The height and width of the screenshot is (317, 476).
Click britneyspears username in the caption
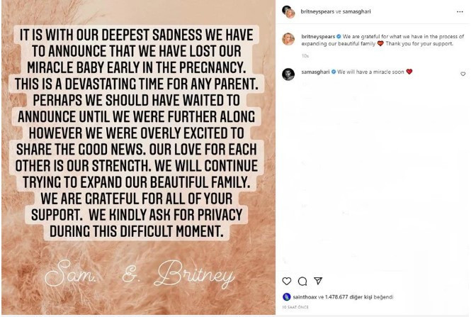click(x=318, y=36)
